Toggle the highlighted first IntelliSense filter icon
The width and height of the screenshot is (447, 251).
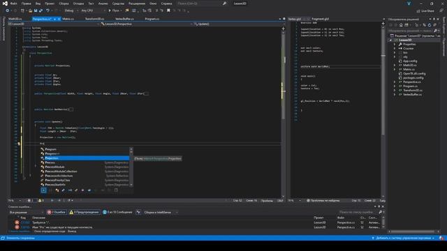tap(43, 190)
